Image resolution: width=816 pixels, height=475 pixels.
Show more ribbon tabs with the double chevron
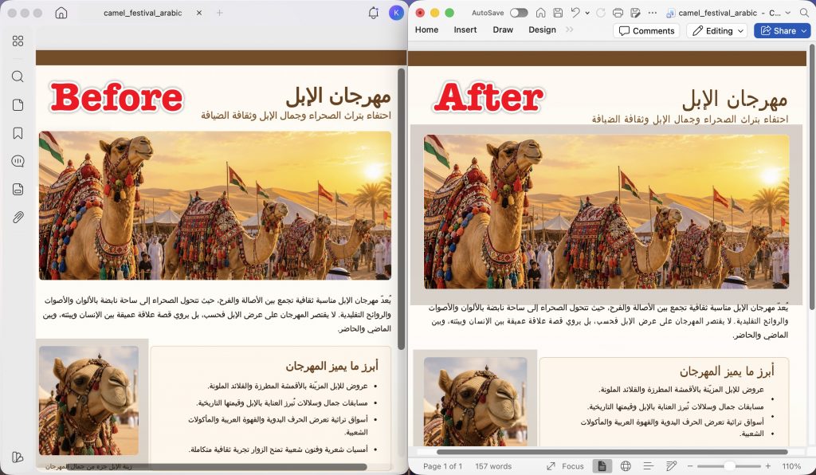point(569,29)
